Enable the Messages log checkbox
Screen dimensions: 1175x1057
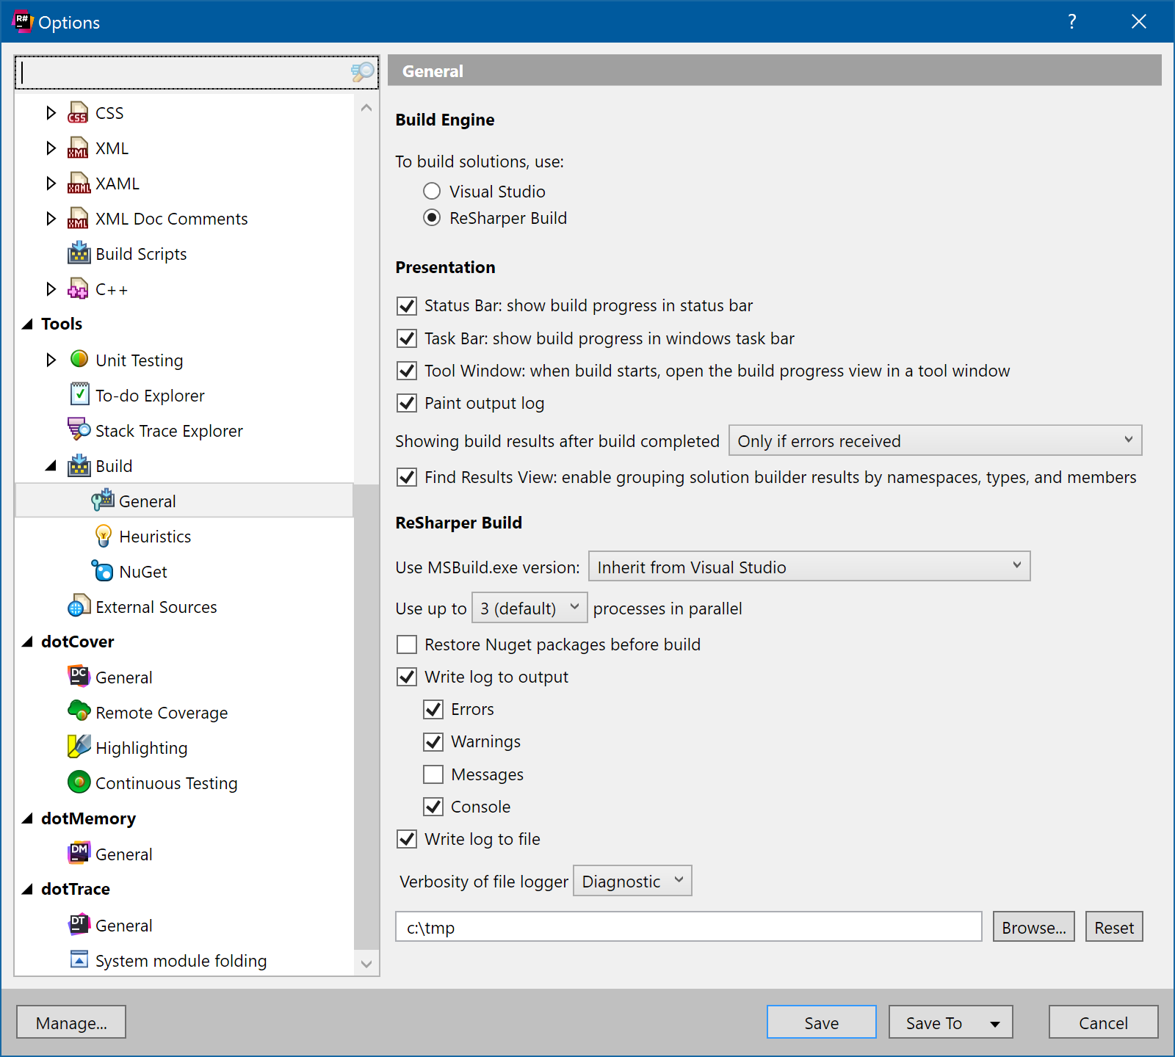point(433,774)
